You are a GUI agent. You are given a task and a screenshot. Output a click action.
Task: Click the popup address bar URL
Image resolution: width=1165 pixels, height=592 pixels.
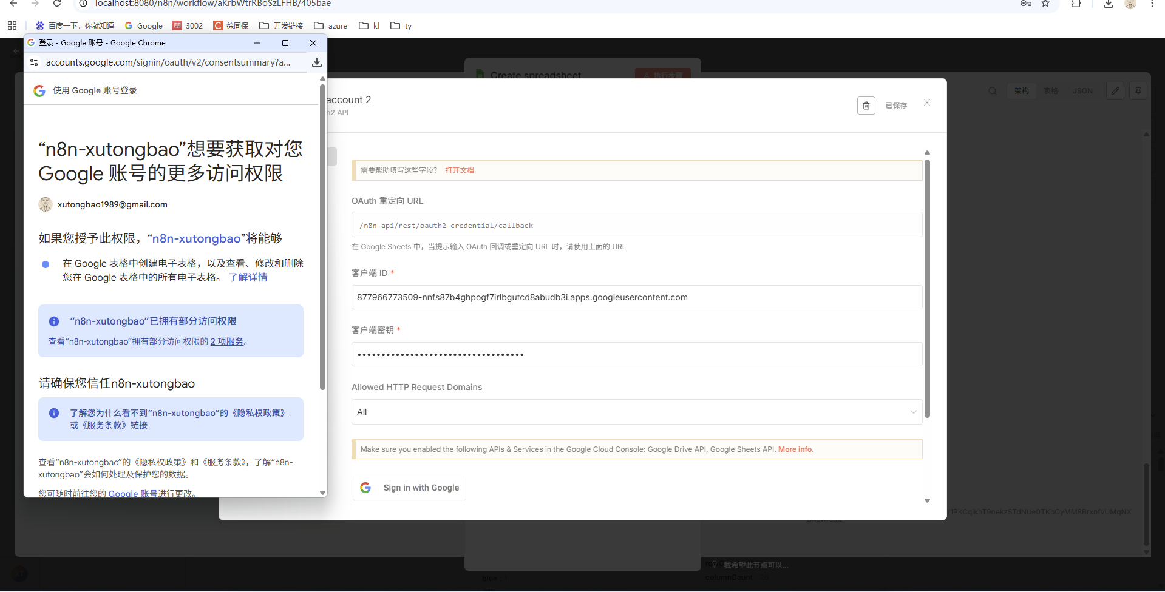tap(168, 62)
